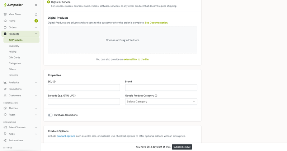Click the Products box icon
The width and height of the screenshot is (287, 151).
tap(5, 34)
